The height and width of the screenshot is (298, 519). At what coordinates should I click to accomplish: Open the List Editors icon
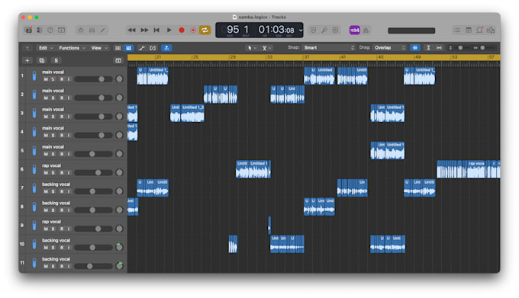tap(457, 30)
